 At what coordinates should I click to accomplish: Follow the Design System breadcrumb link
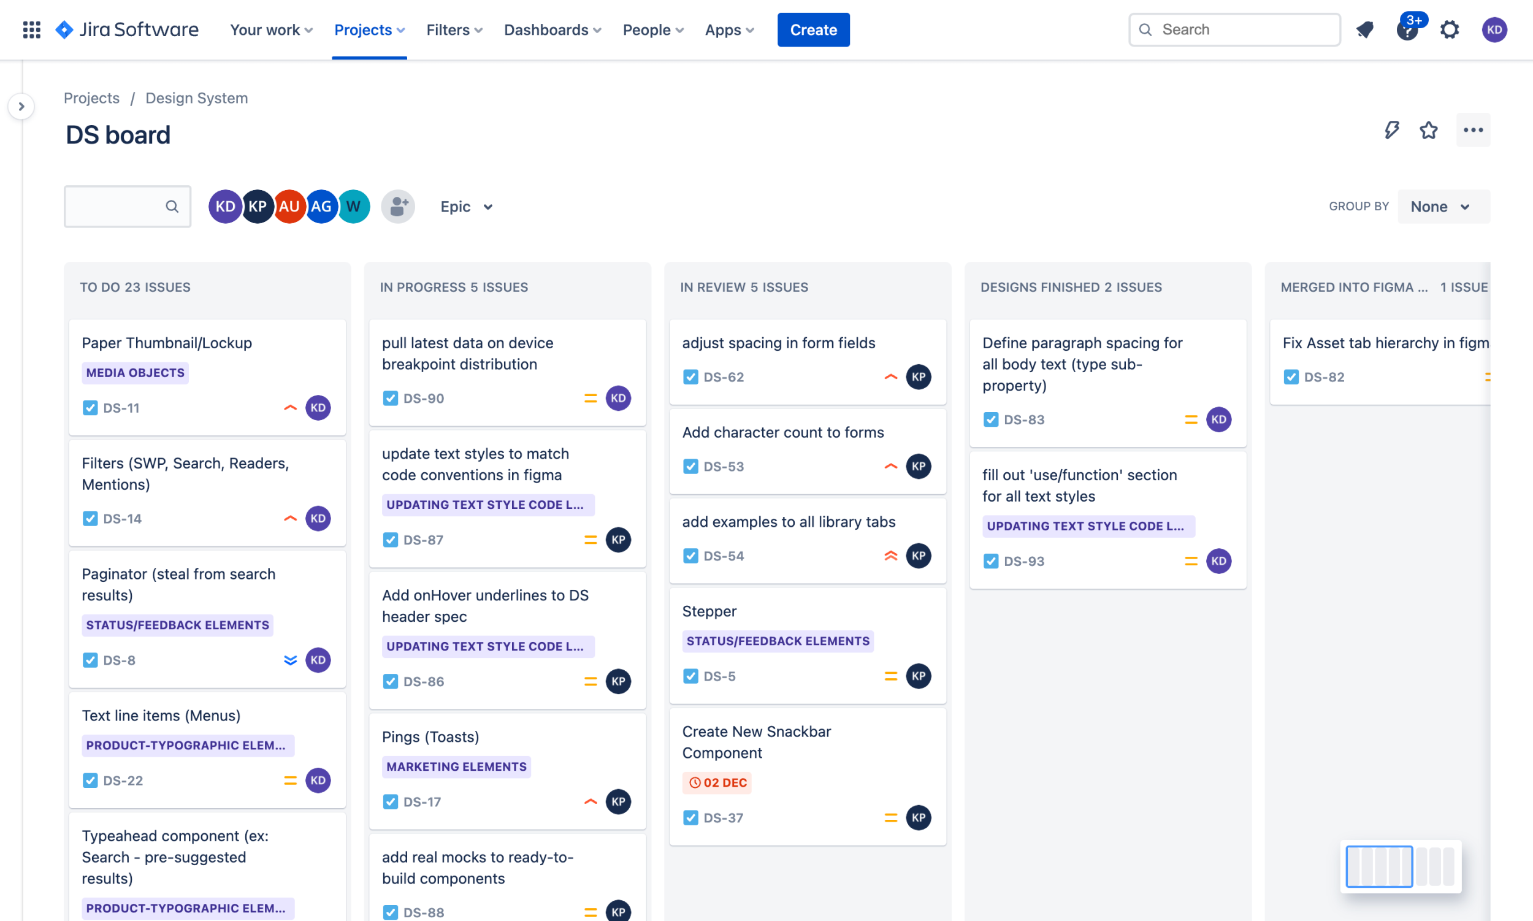click(x=196, y=98)
